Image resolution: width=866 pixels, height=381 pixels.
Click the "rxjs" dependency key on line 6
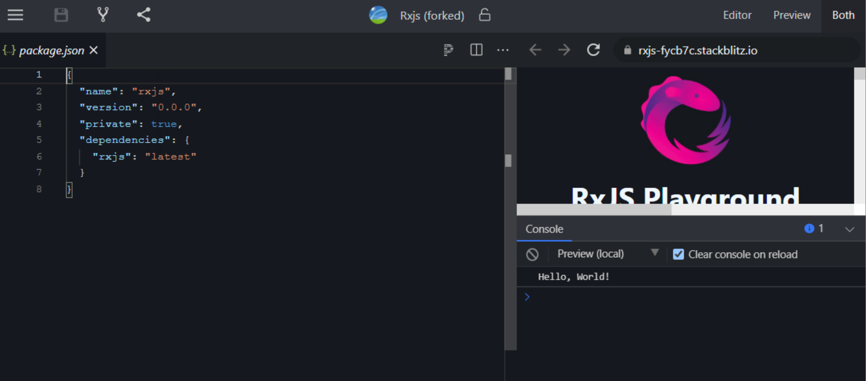(111, 157)
